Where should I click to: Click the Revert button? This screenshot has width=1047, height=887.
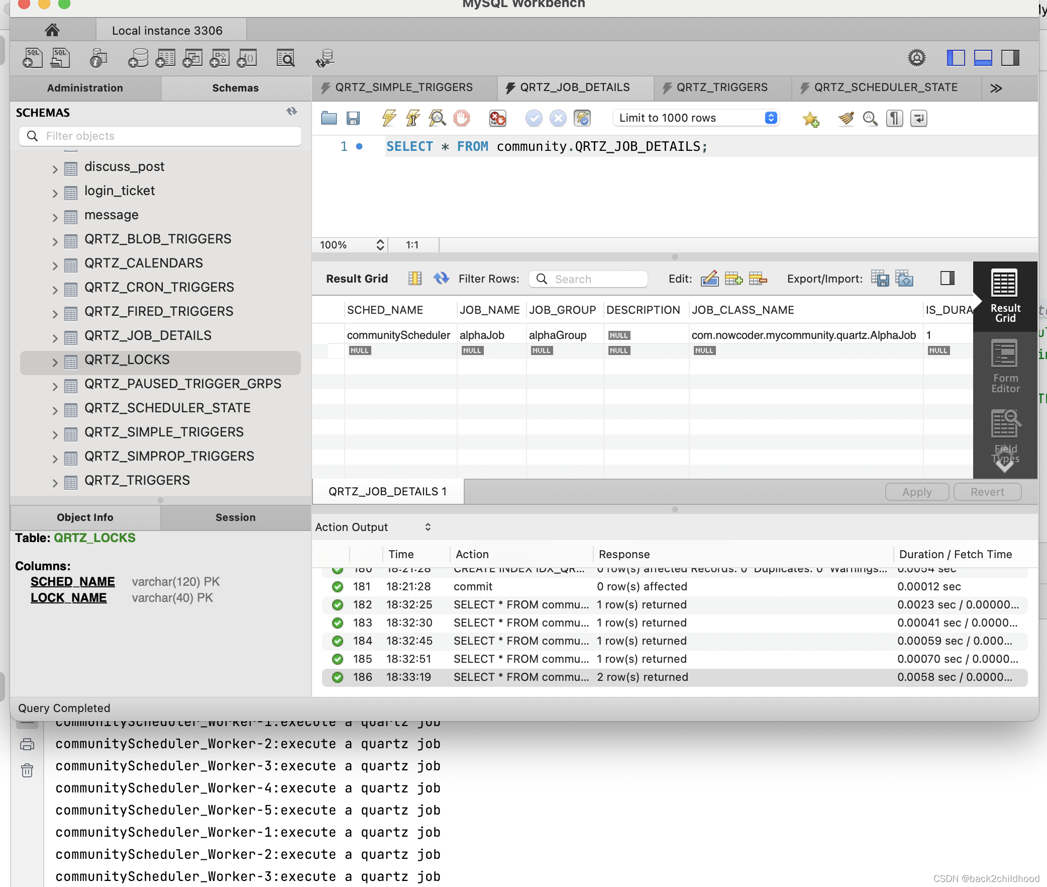(x=987, y=492)
